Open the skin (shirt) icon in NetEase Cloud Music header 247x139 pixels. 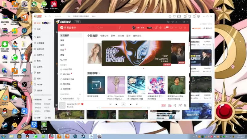tap(156, 27)
